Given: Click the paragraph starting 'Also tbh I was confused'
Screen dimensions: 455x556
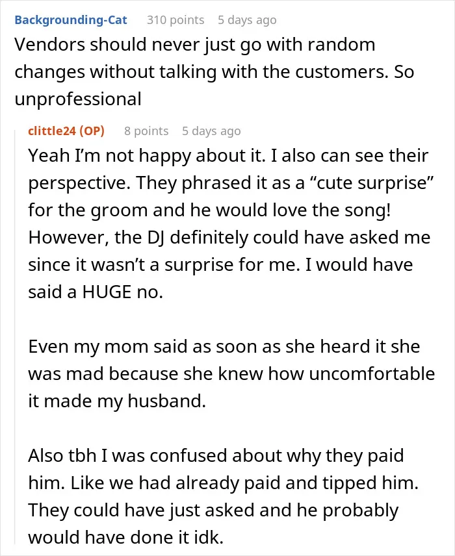Looking at the screenshot, I should click(224, 496).
